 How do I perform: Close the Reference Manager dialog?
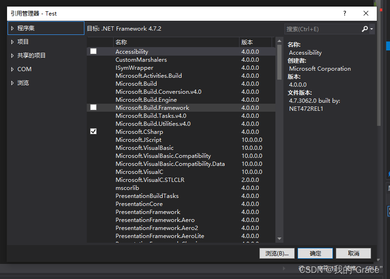[366, 13]
